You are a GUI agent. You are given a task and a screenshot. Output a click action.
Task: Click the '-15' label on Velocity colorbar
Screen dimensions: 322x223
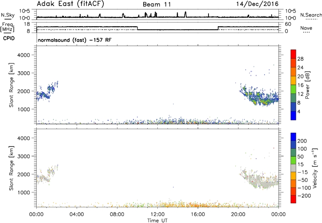(x=303, y=172)
